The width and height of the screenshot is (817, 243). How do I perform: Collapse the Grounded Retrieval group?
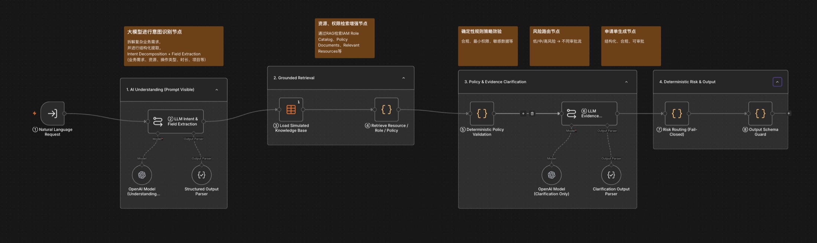[x=404, y=78]
